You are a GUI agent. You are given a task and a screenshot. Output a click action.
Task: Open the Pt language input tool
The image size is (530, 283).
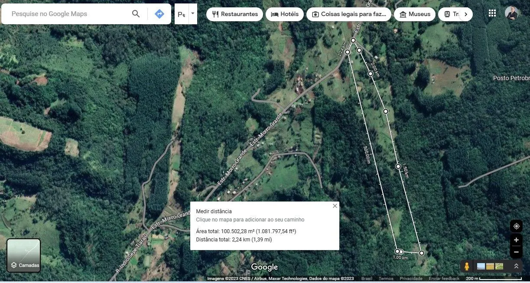[181, 14]
